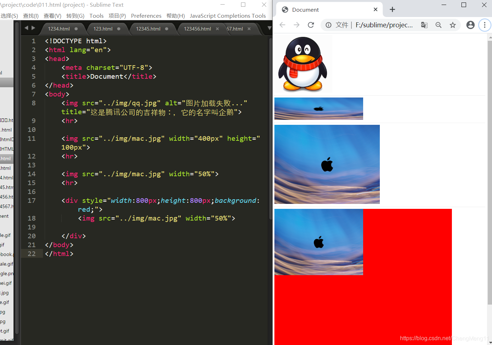492x345 pixels.
Task: Click line number 8 in gutter
Action: 34,103
